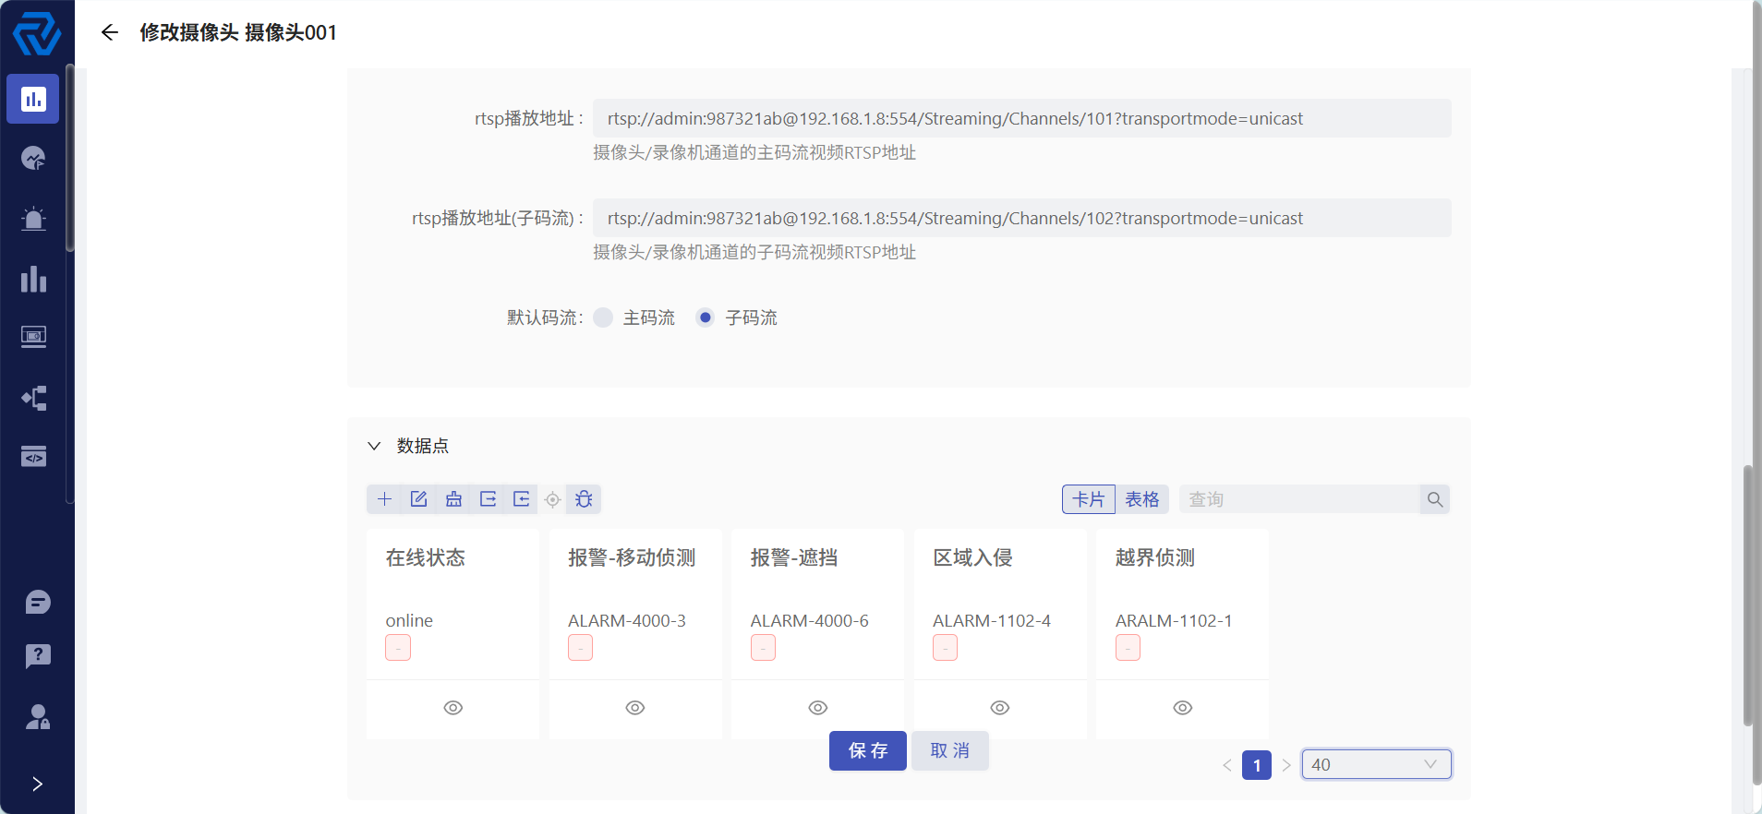
Task: Open the chat message sidebar icon
Action: [38, 603]
